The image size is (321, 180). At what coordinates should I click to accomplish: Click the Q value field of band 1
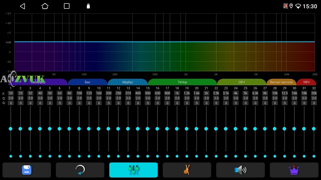click(11, 98)
